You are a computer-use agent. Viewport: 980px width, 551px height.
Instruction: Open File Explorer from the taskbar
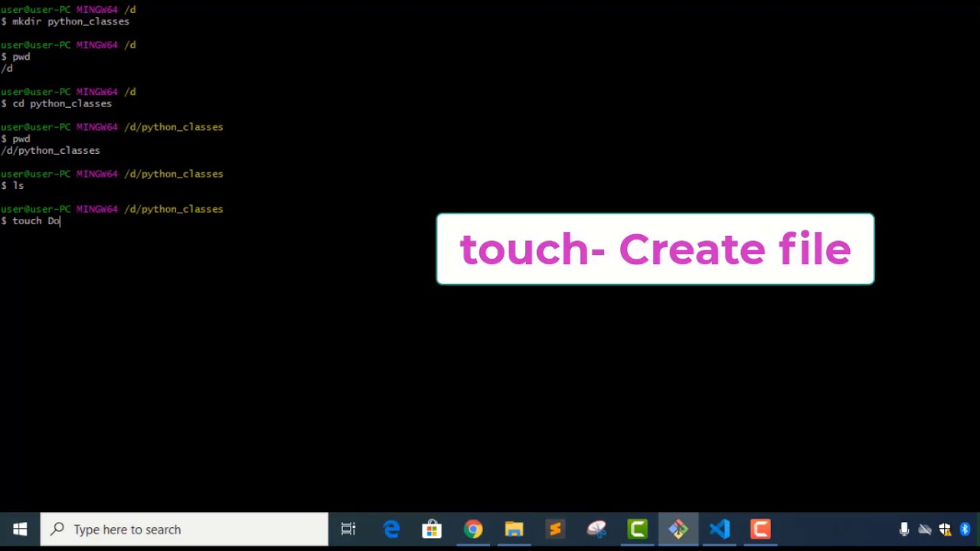[514, 530]
